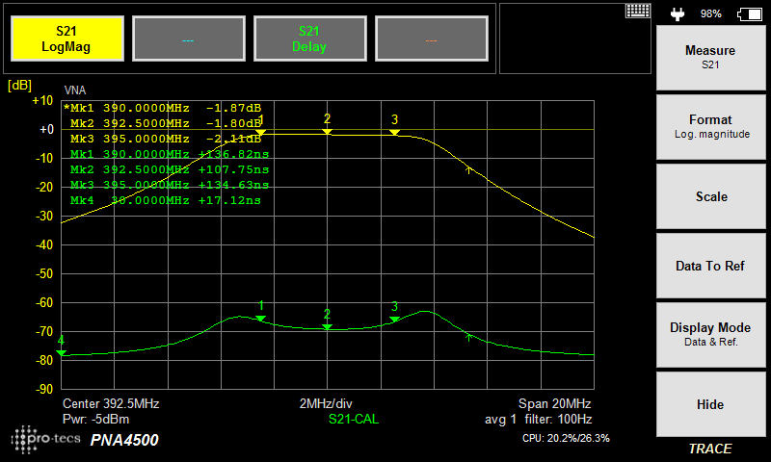The width and height of the screenshot is (771, 462).
Task: Select the S21 Delay trace tab
Action: [x=308, y=39]
